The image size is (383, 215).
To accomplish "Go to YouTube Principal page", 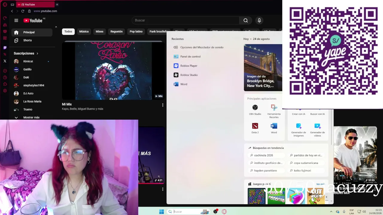I will click(x=32, y=32).
